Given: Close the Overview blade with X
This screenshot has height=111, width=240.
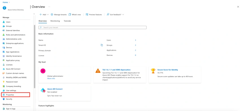Looking at the screenshot, I should tap(238, 7).
